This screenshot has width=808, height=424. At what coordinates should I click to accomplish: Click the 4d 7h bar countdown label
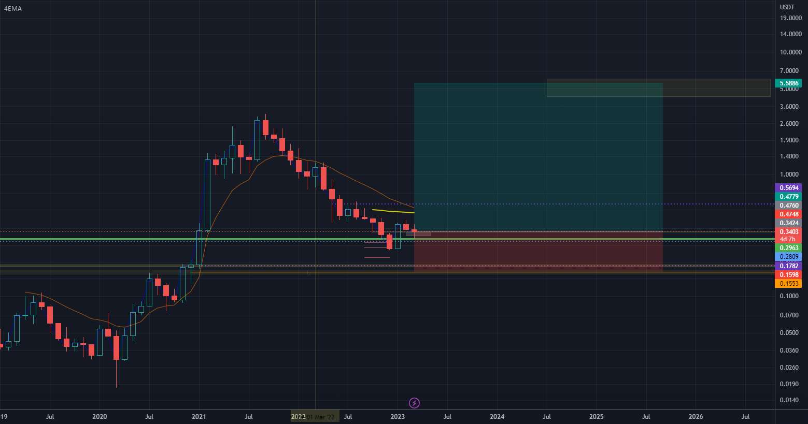(x=788, y=239)
